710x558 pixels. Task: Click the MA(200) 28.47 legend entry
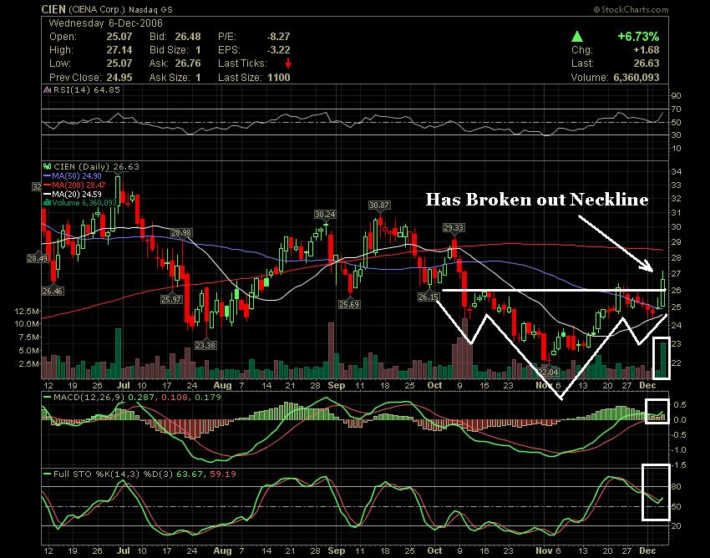tap(79, 185)
